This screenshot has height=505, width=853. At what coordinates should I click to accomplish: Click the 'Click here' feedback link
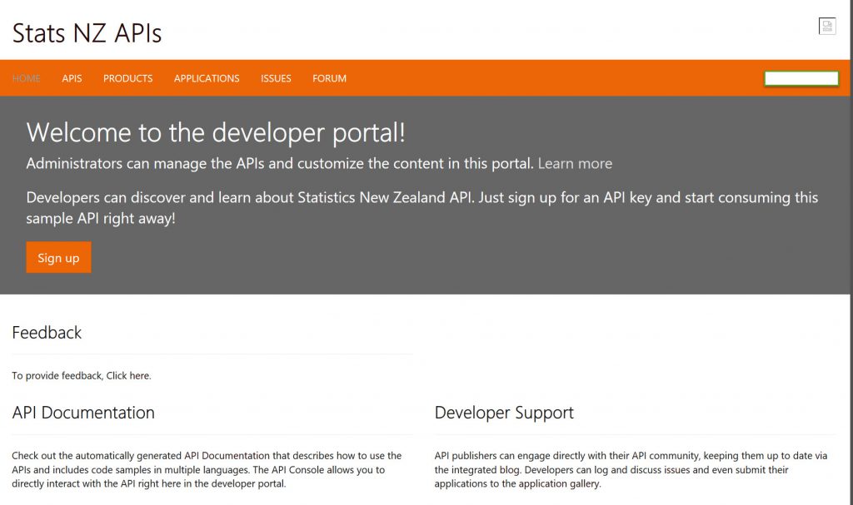(x=127, y=376)
